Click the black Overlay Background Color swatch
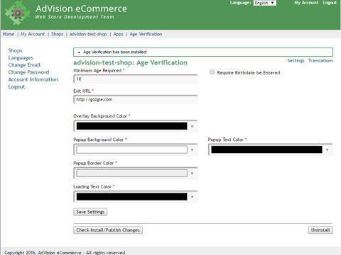The image size is (341, 255). [131, 126]
